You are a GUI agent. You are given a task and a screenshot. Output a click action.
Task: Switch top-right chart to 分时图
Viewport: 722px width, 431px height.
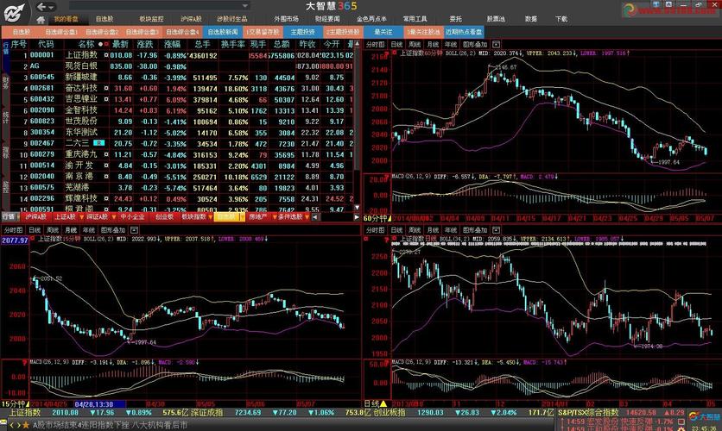(x=375, y=44)
